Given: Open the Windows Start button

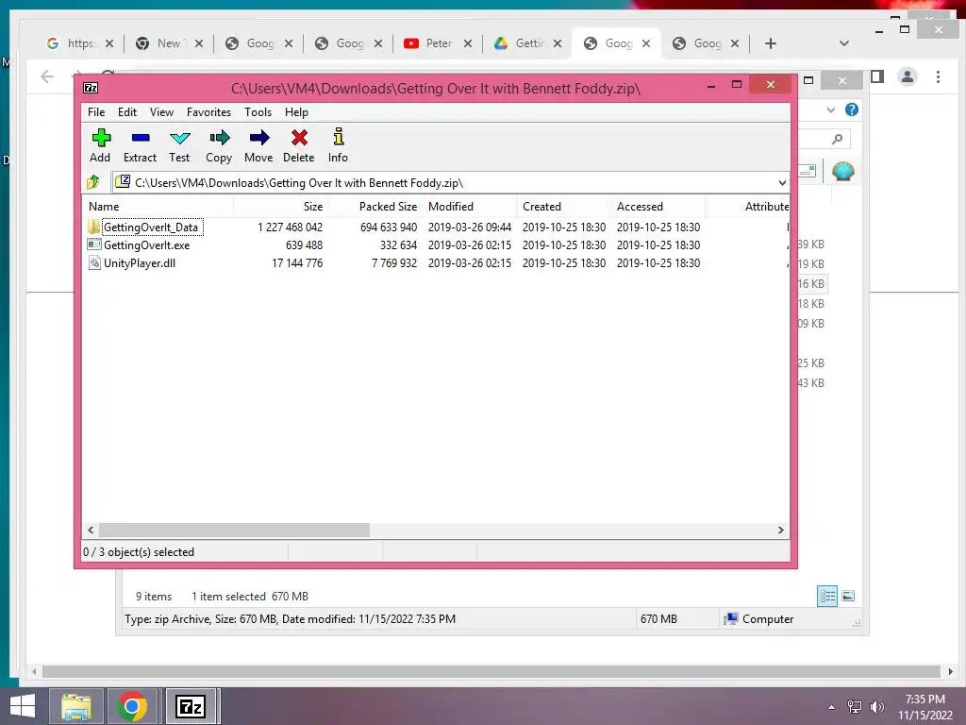Looking at the screenshot, I should (x=23, y=706).
